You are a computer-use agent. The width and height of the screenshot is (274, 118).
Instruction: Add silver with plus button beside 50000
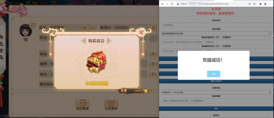[x=28, y=3]
